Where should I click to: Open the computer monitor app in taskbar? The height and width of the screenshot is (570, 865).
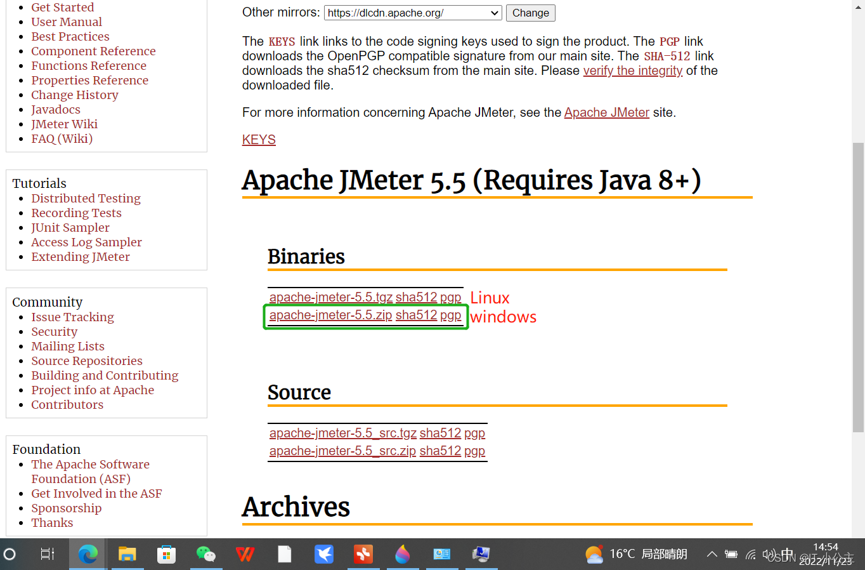click(481, 554)
